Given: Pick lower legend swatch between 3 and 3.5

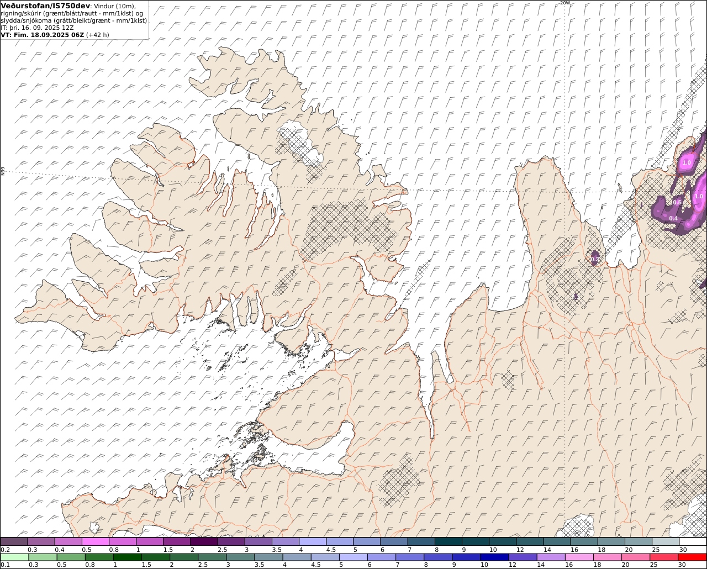Looking at the screenshot, I should pyautogui.click(x=240, y=557).
